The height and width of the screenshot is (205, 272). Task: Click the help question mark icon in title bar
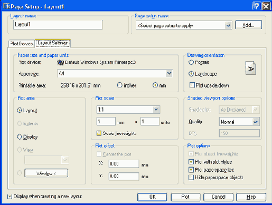coord(256,6)
